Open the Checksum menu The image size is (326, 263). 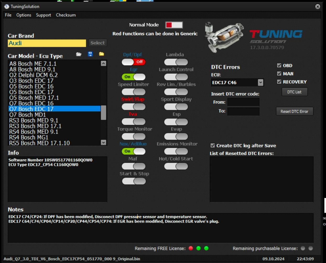click(x=66, y=15)
